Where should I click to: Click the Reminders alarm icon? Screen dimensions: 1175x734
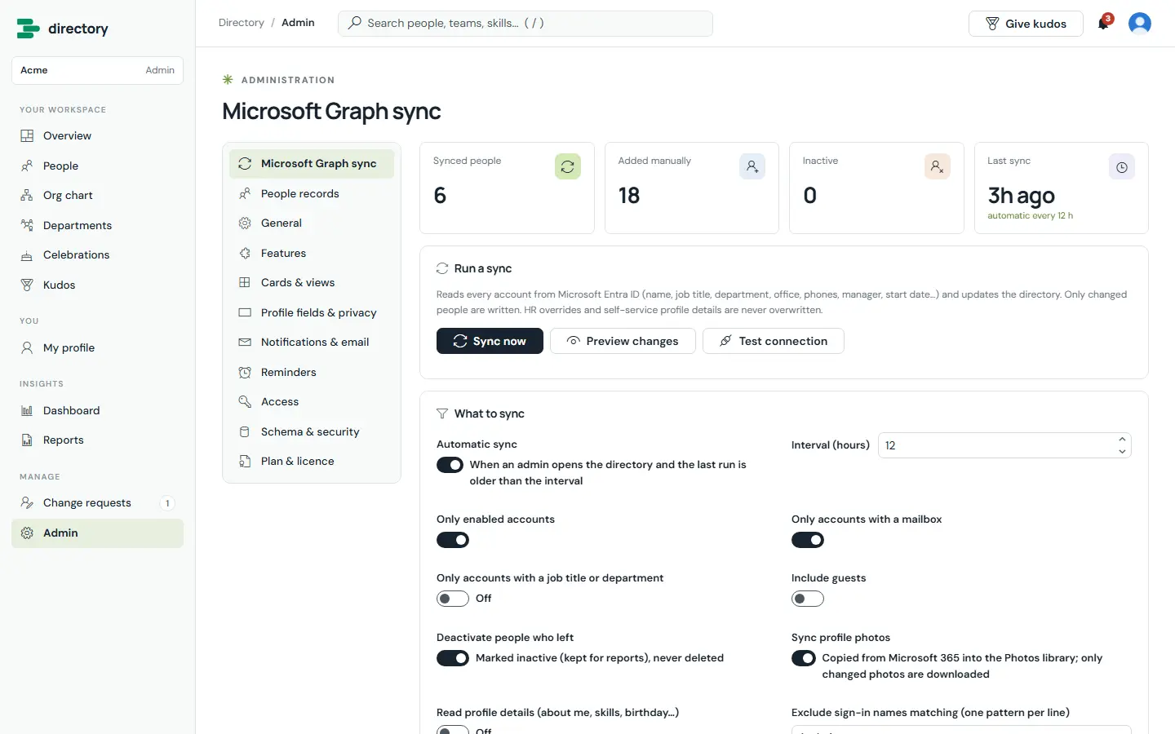pyautogui.click(x=245, y=372)
